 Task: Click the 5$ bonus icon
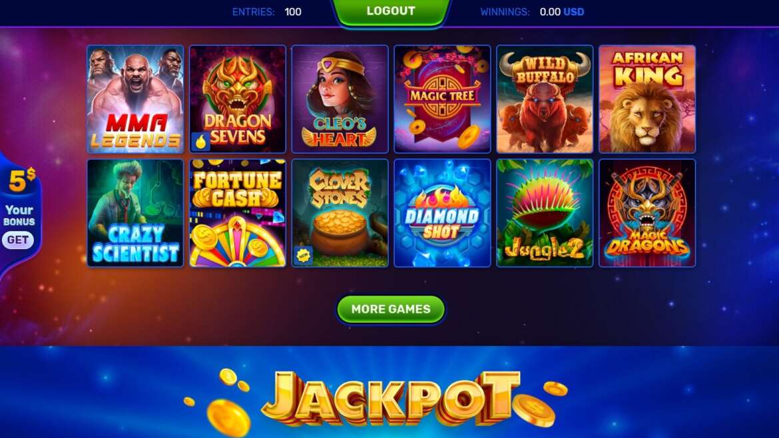(x=22, y=180)
